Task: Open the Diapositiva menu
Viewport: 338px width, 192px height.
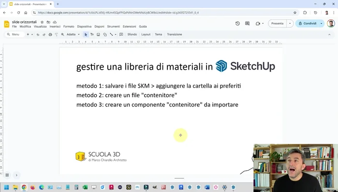Action: click(x=84, y=27)
